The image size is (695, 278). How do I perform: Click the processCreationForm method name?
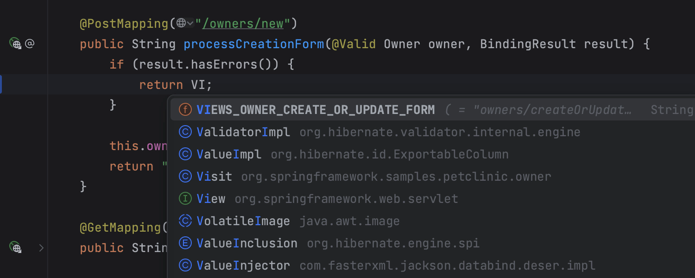point(253,44)
